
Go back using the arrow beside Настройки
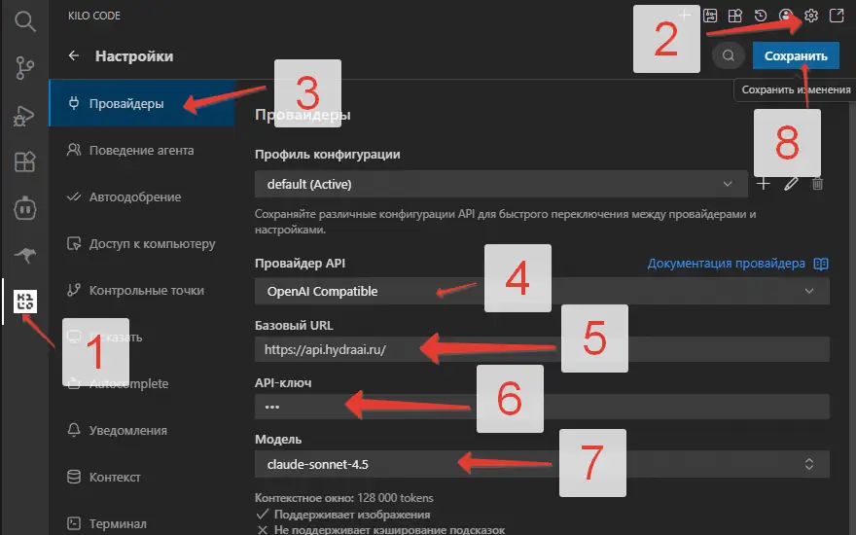[x=74, y=56]
